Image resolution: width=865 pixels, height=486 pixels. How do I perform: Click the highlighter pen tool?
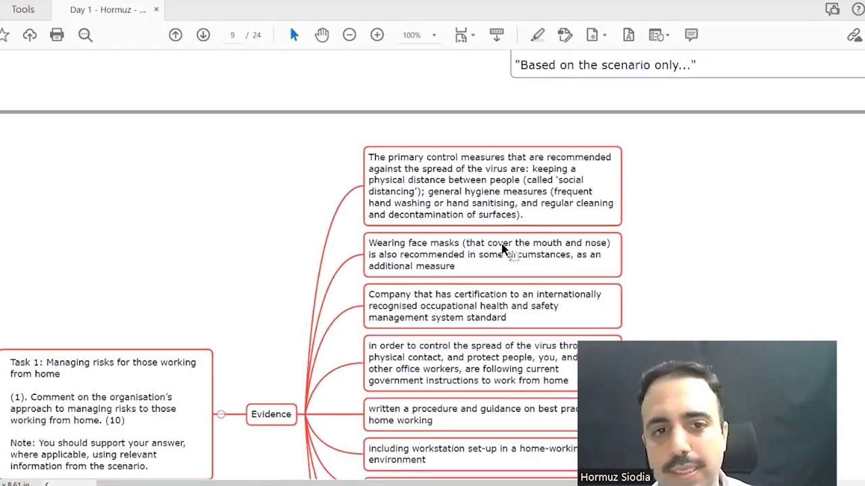tap(537, 35)
